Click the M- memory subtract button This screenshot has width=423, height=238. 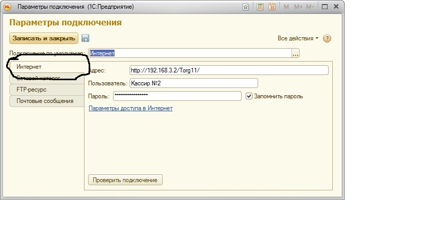click(x=310, y=7)
